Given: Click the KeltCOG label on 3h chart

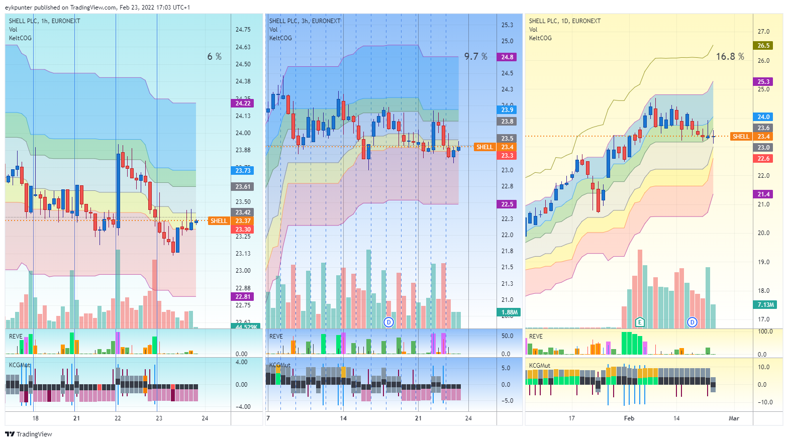Looking at the screenshot, I should [280, 38].
